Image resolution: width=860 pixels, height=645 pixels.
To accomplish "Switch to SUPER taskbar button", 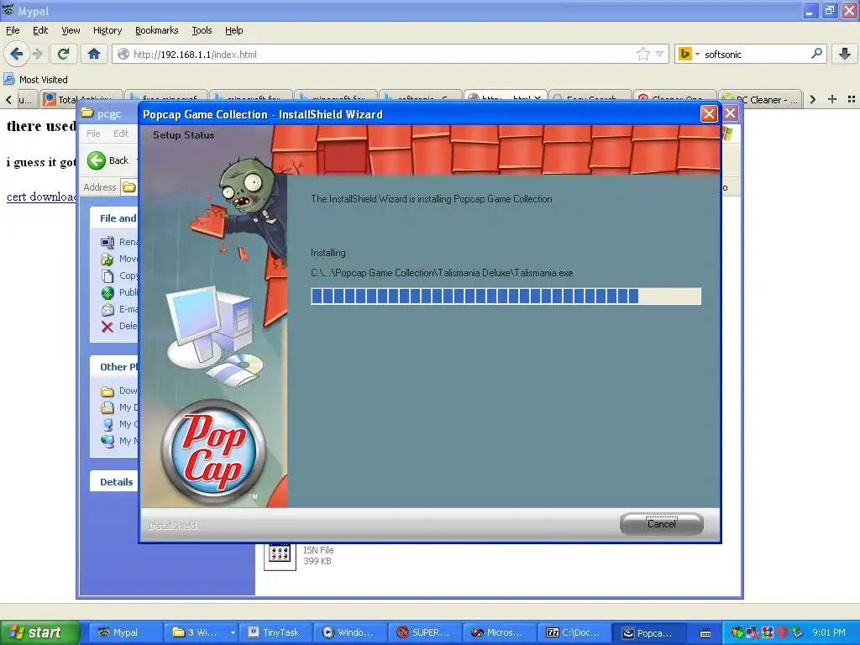I will pos(423,632).
